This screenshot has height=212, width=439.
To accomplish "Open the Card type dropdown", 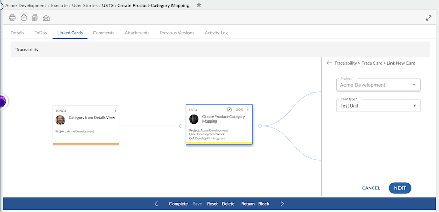I will 378,106.
